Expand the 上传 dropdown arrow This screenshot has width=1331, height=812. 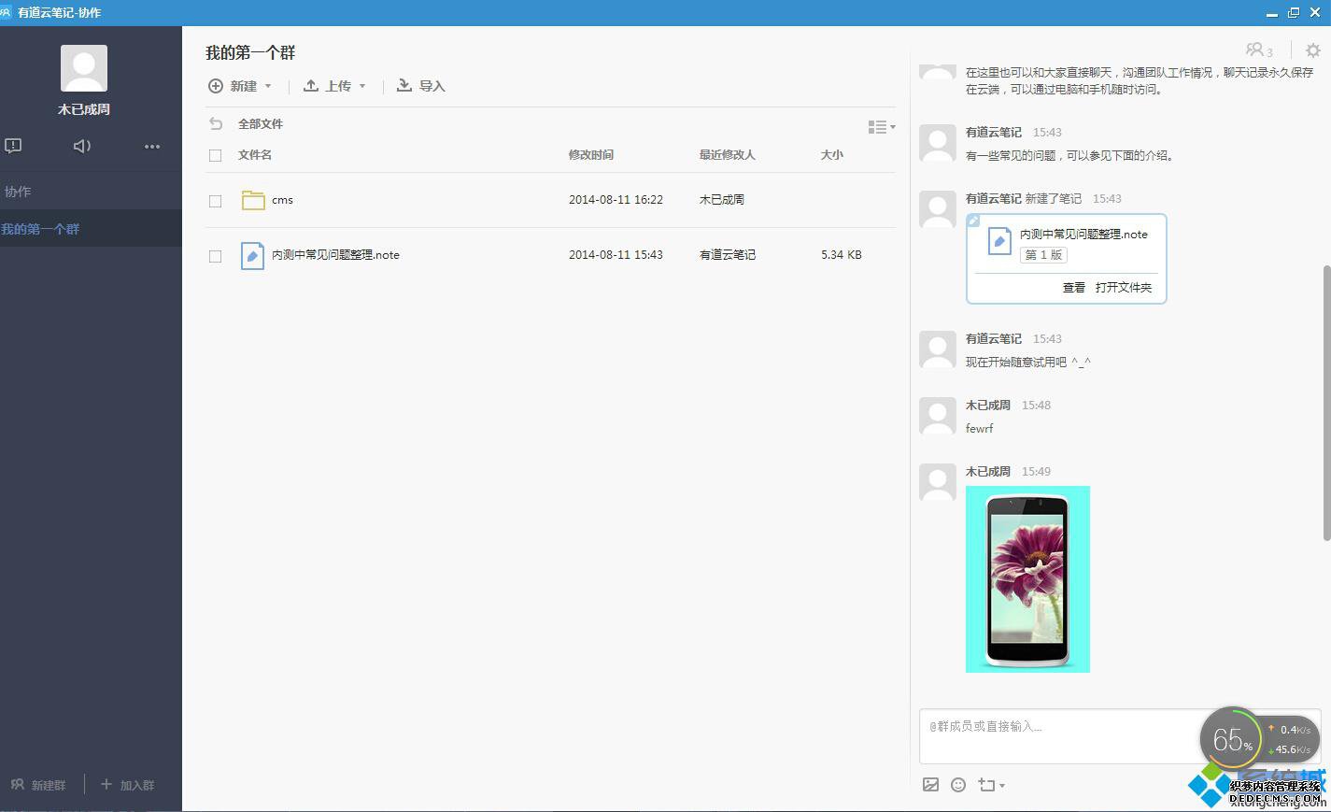pyautogui.click(x=362, y=86)
